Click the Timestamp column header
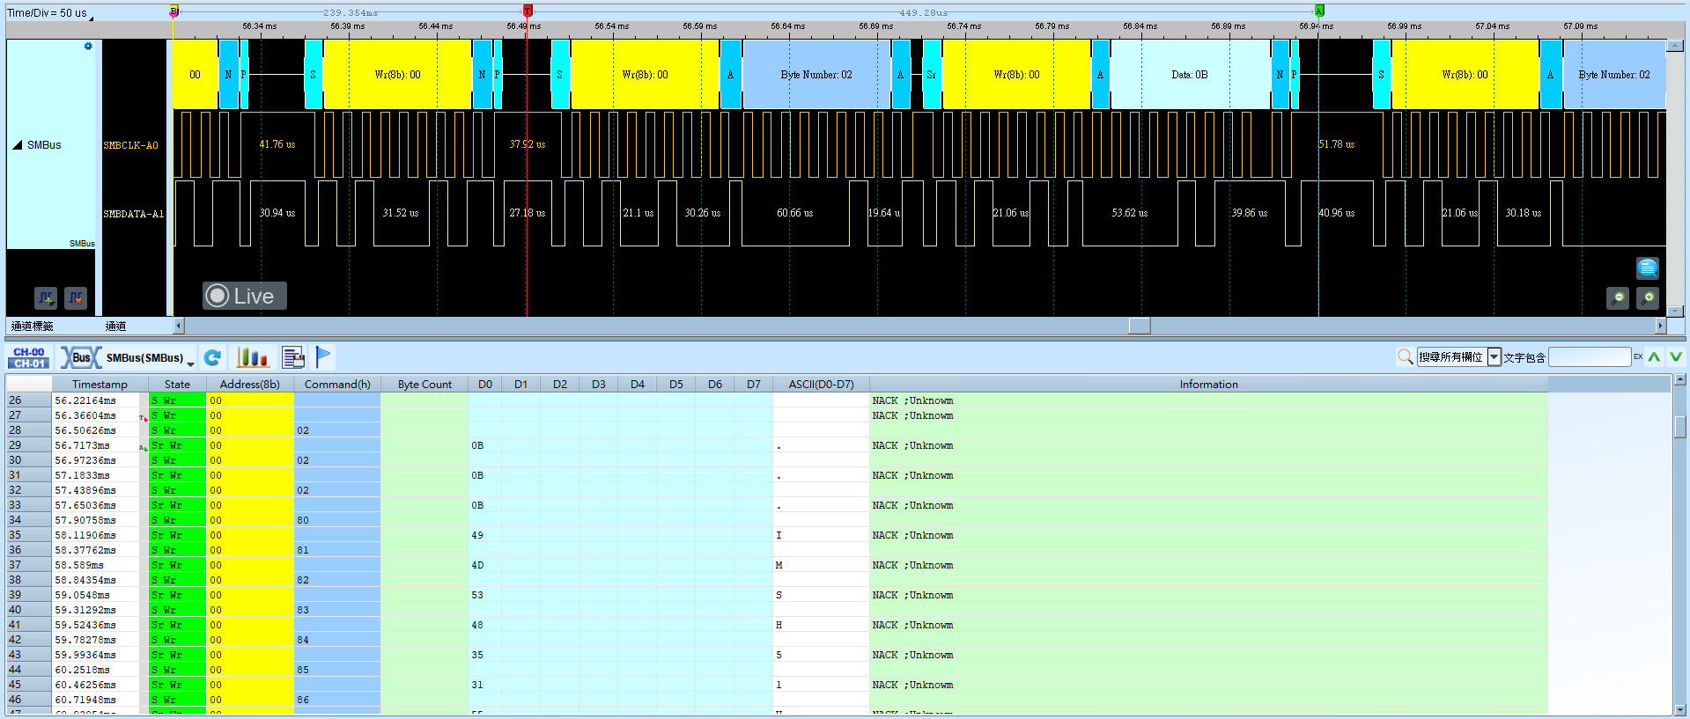Image resolution: width=1690 pixels, height=719 pixels. [x=100, y=385]
